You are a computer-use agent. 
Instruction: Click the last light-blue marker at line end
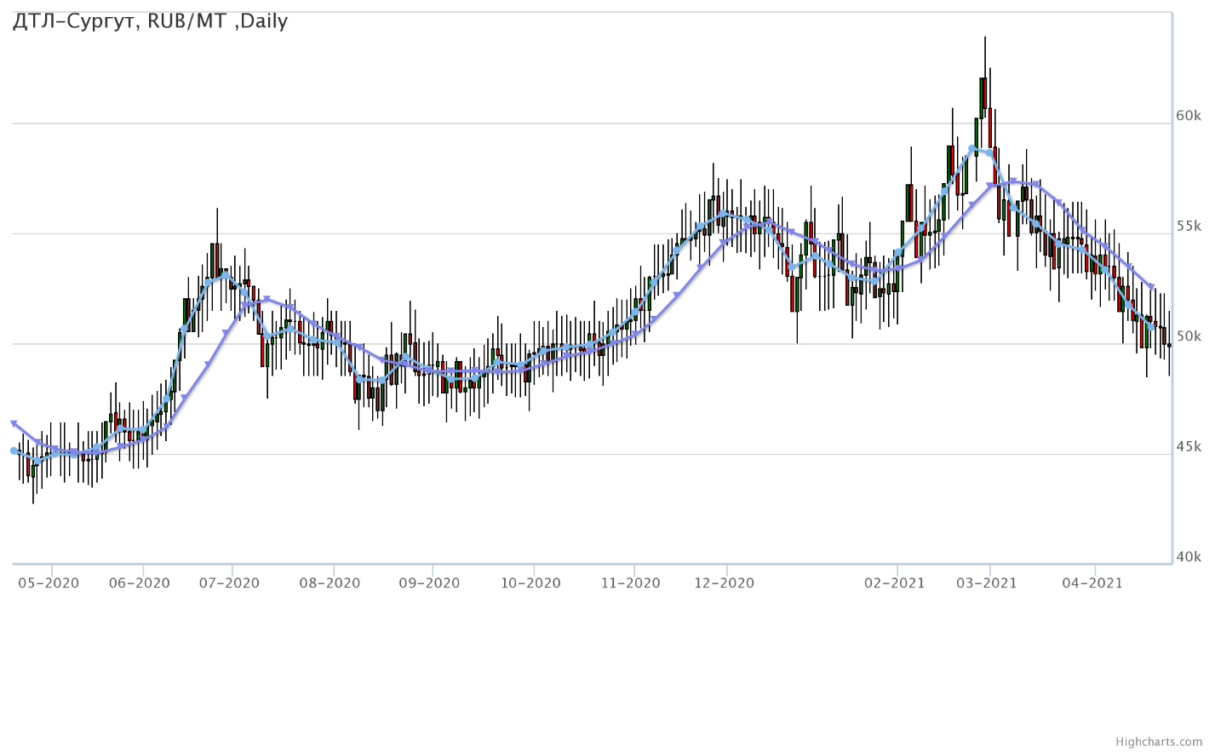tap(1151, 327)
